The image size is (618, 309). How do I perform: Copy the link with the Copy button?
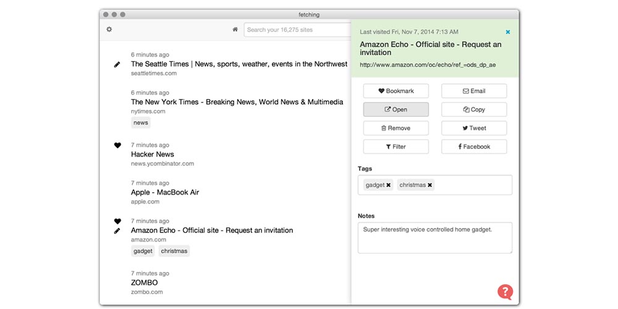pos(474,109)
